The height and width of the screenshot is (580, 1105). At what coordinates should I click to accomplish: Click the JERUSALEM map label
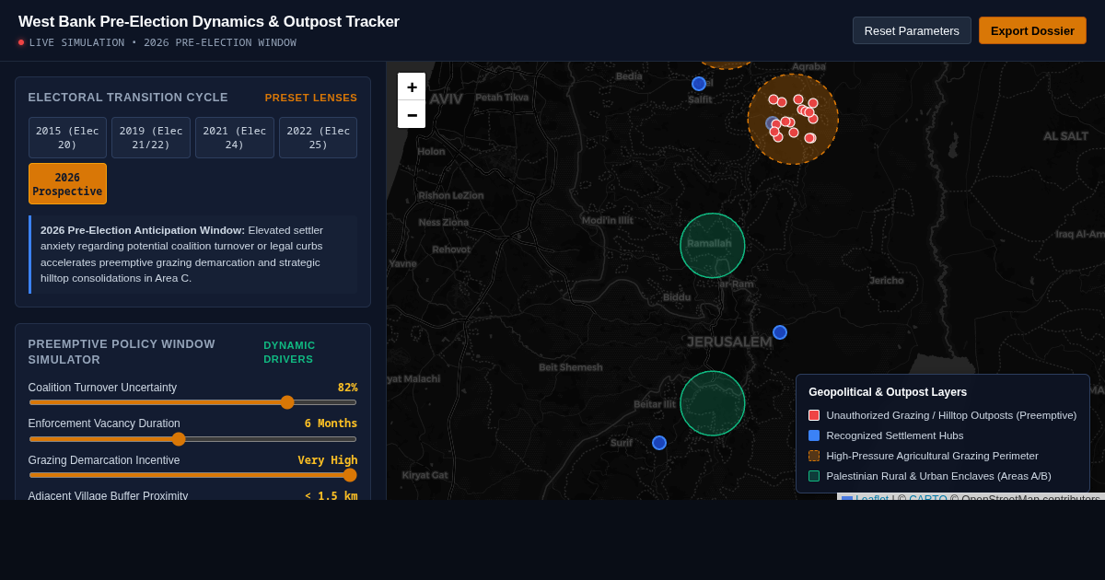point(729,342)
